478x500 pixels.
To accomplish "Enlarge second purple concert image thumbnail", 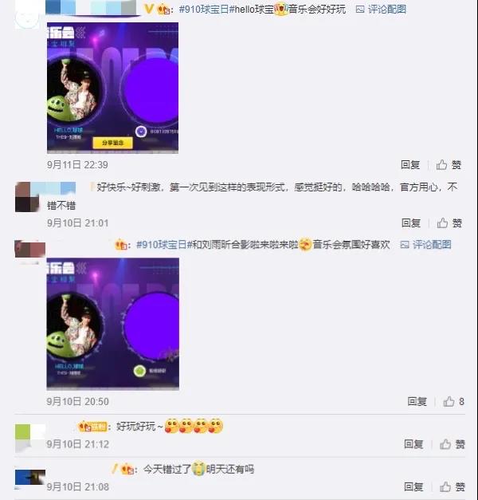I will click(x=112, y=324).
